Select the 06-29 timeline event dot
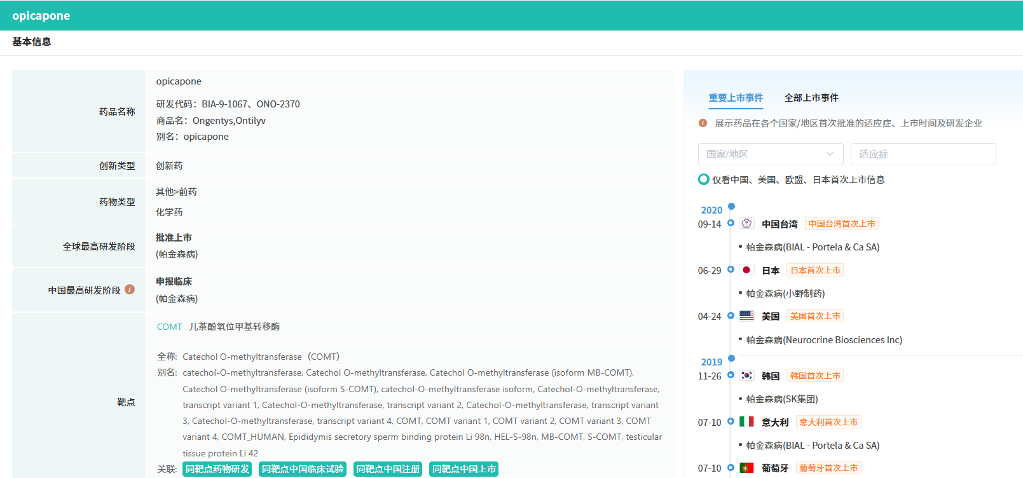The image size is (1023, 478). 731,270
